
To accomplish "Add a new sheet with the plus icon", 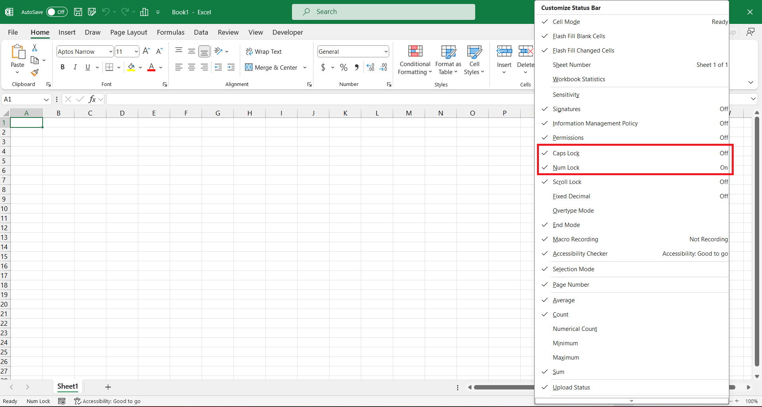I will [x=108, y=387].
